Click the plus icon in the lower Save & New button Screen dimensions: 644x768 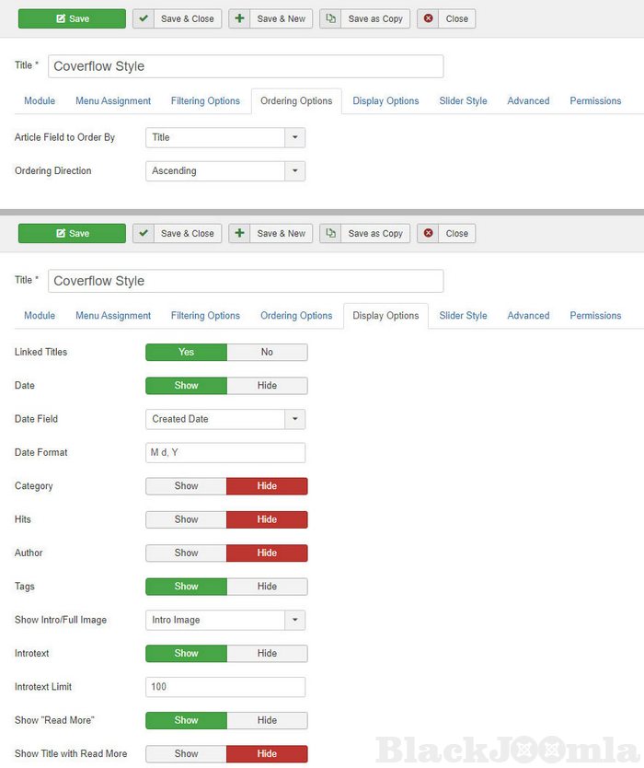point(239,234)
